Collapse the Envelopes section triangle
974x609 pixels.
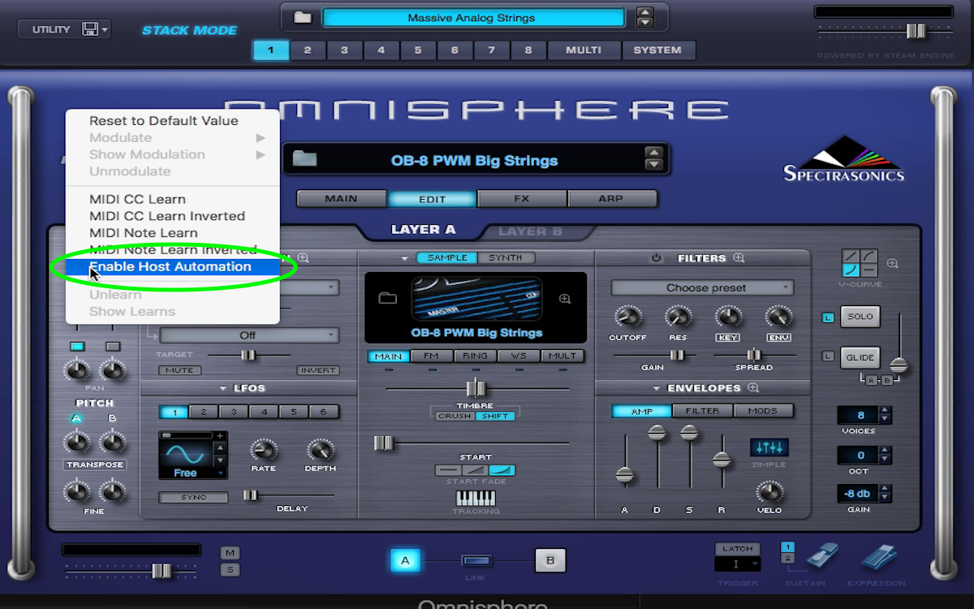[657, 388]
